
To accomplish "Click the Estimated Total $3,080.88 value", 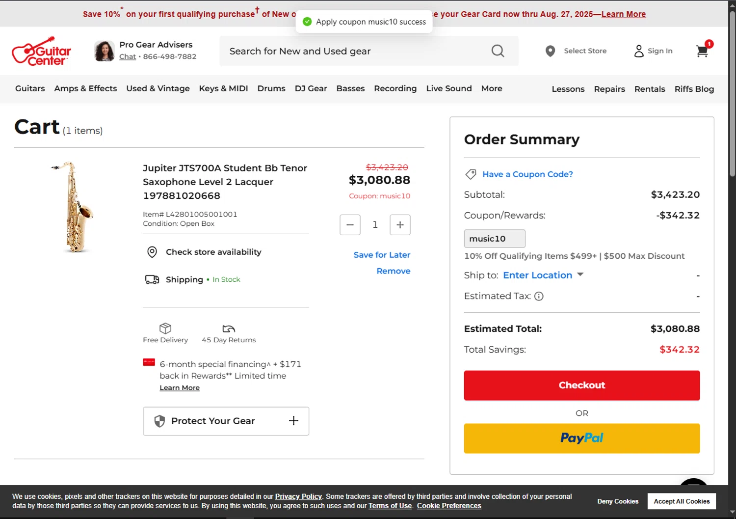I will point(675,329).
